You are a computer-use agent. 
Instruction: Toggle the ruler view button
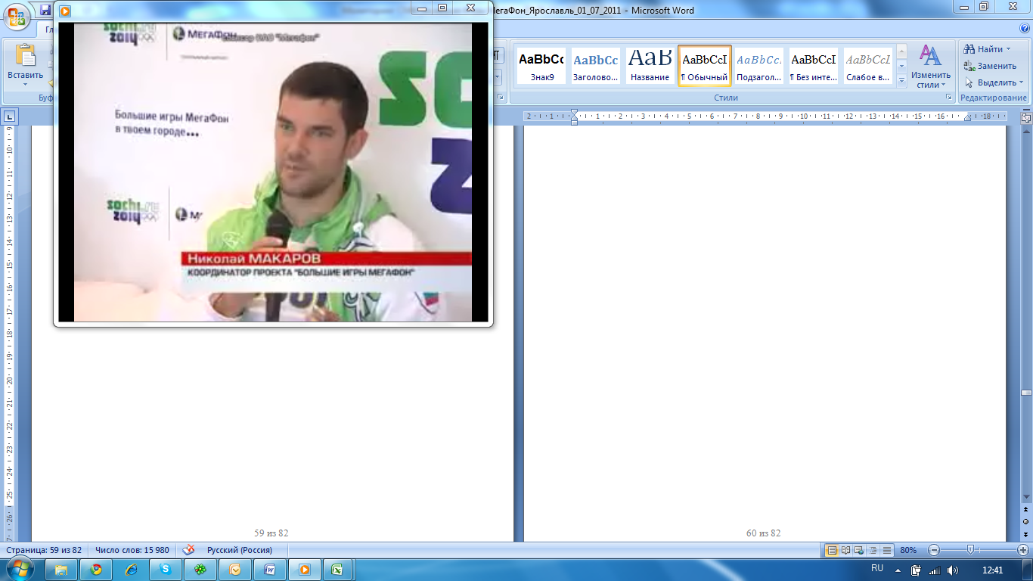[x=1026, y=117]
